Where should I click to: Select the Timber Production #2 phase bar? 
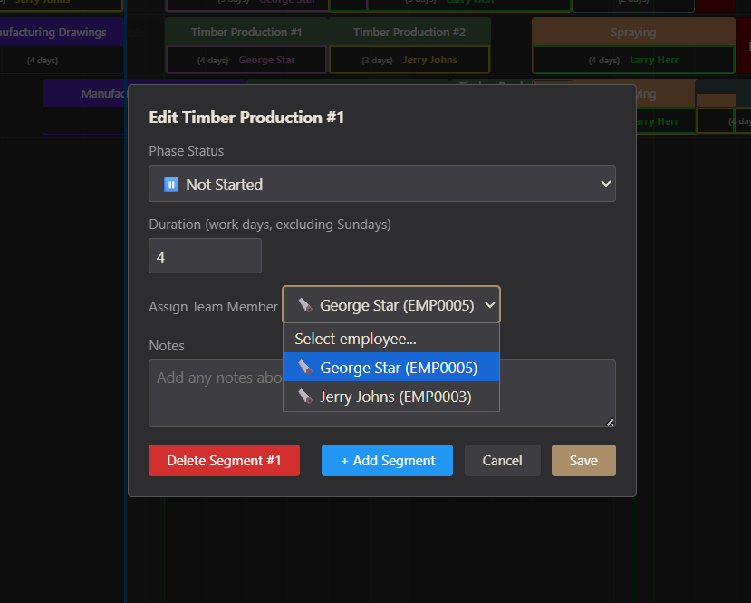tap(409, 33)
